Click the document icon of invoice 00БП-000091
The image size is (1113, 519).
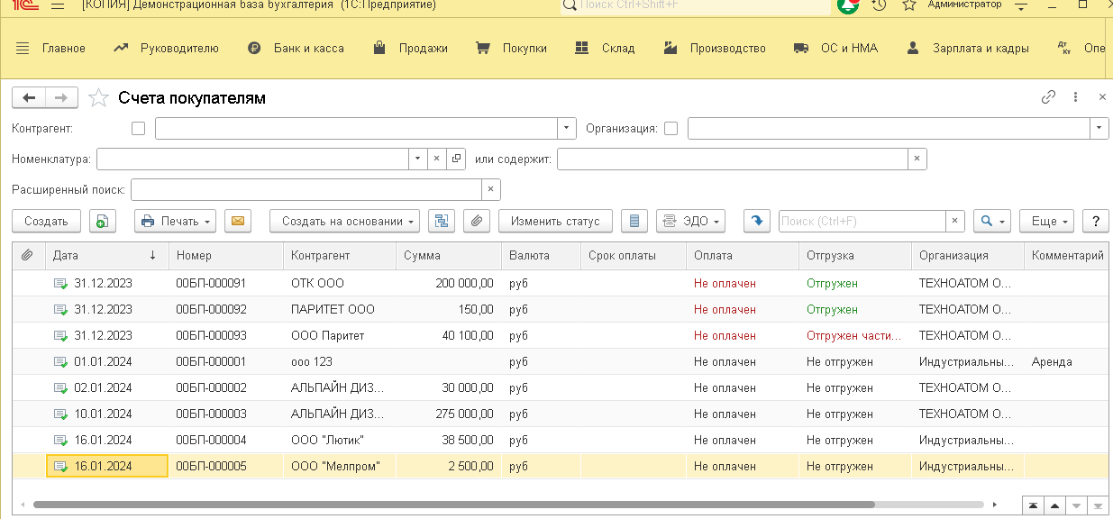click(60, 283)
